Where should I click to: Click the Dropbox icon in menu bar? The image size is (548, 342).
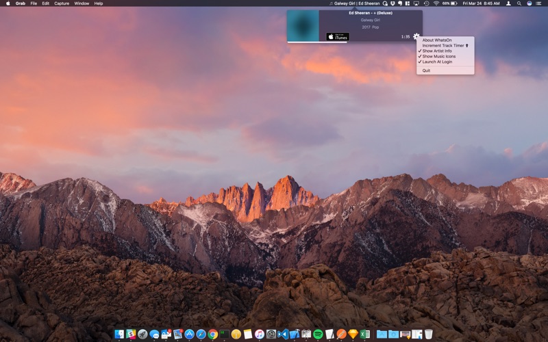pyautogui.click(x=394, y=3)
